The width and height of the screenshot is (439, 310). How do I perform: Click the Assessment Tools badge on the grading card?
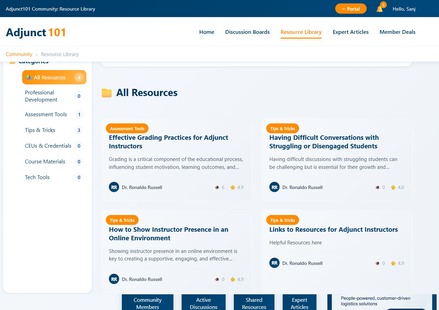[x=127, y=128]
